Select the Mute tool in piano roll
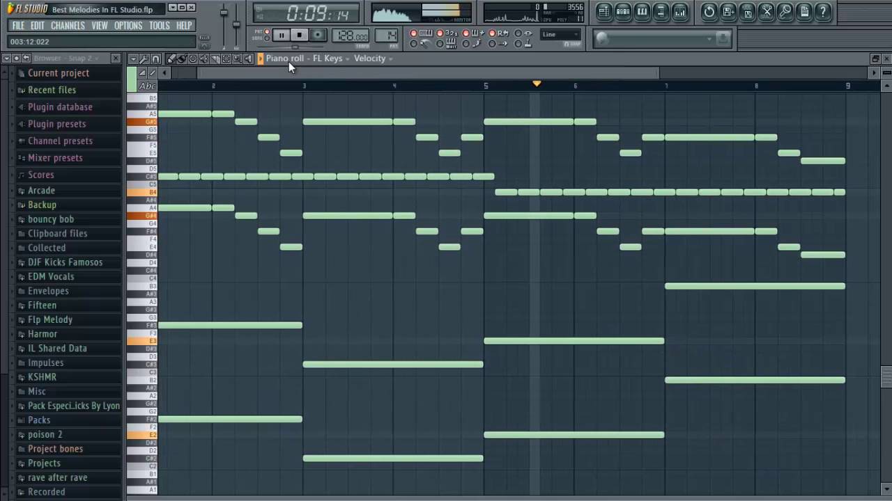This screenshot has width=892, height=501. 204,59
